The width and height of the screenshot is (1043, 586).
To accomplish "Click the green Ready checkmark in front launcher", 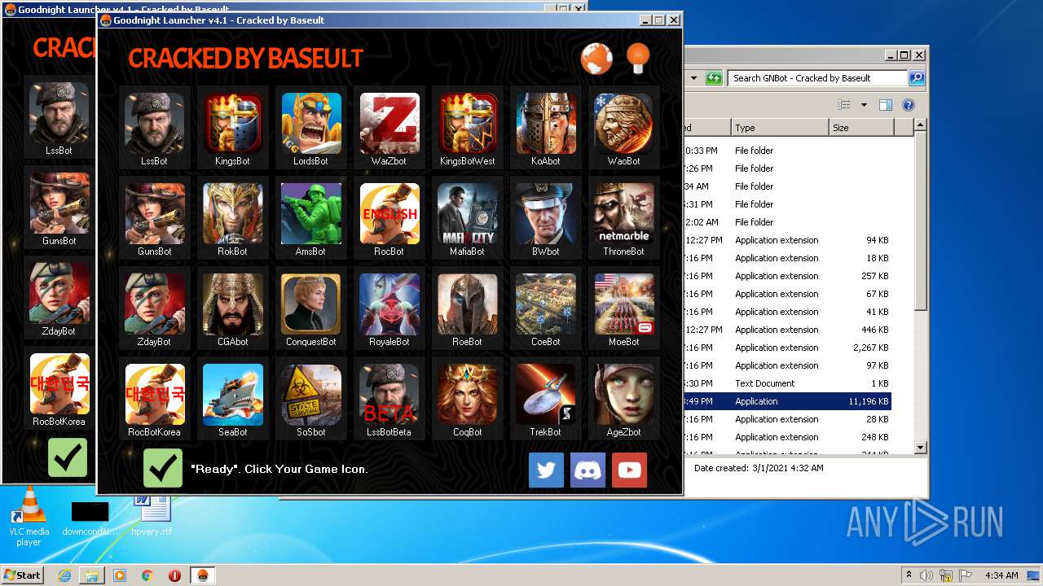I will (163, 468).
